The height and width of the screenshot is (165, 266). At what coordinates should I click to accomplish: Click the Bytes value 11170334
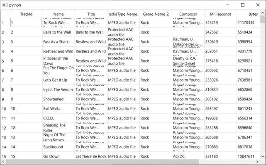click(249, 23)
